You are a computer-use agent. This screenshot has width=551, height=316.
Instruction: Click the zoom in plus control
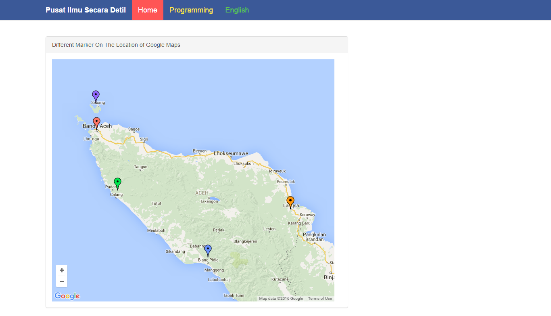point(62,270)
